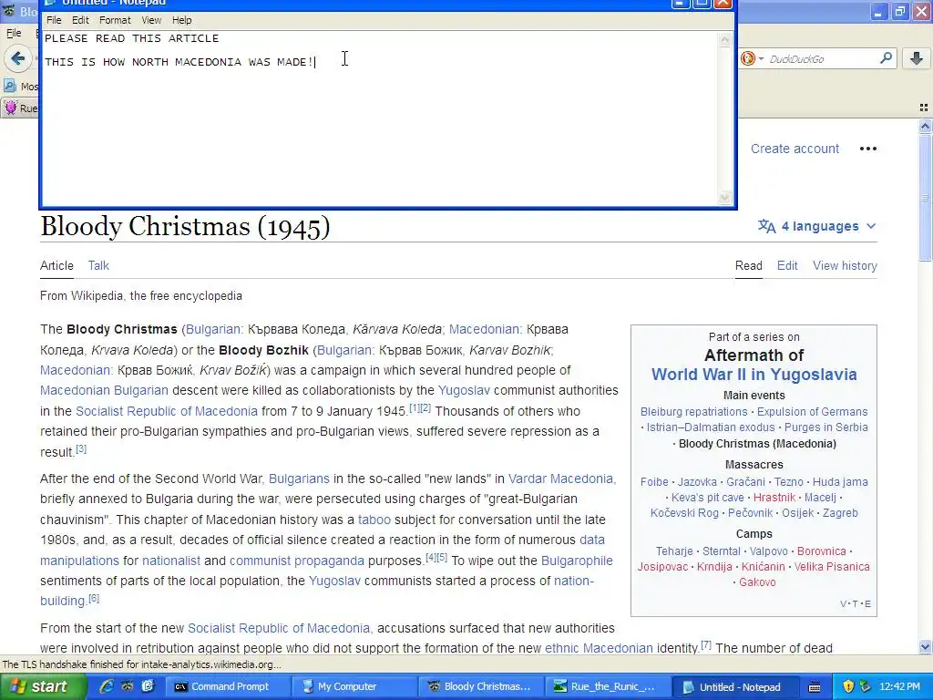This screenshot has width=933, height=700.
Task: Click browser page scrollbar down arrow
Action: (x=925, y=647)
